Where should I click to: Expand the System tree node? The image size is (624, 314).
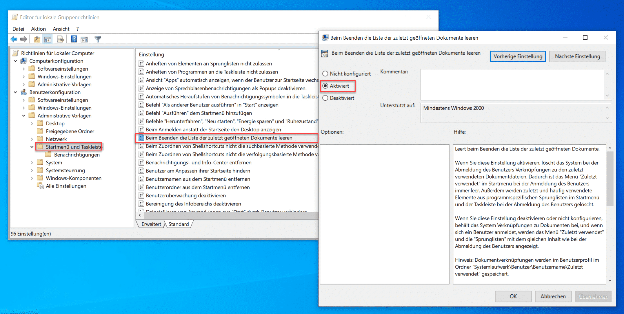(32, 163)
